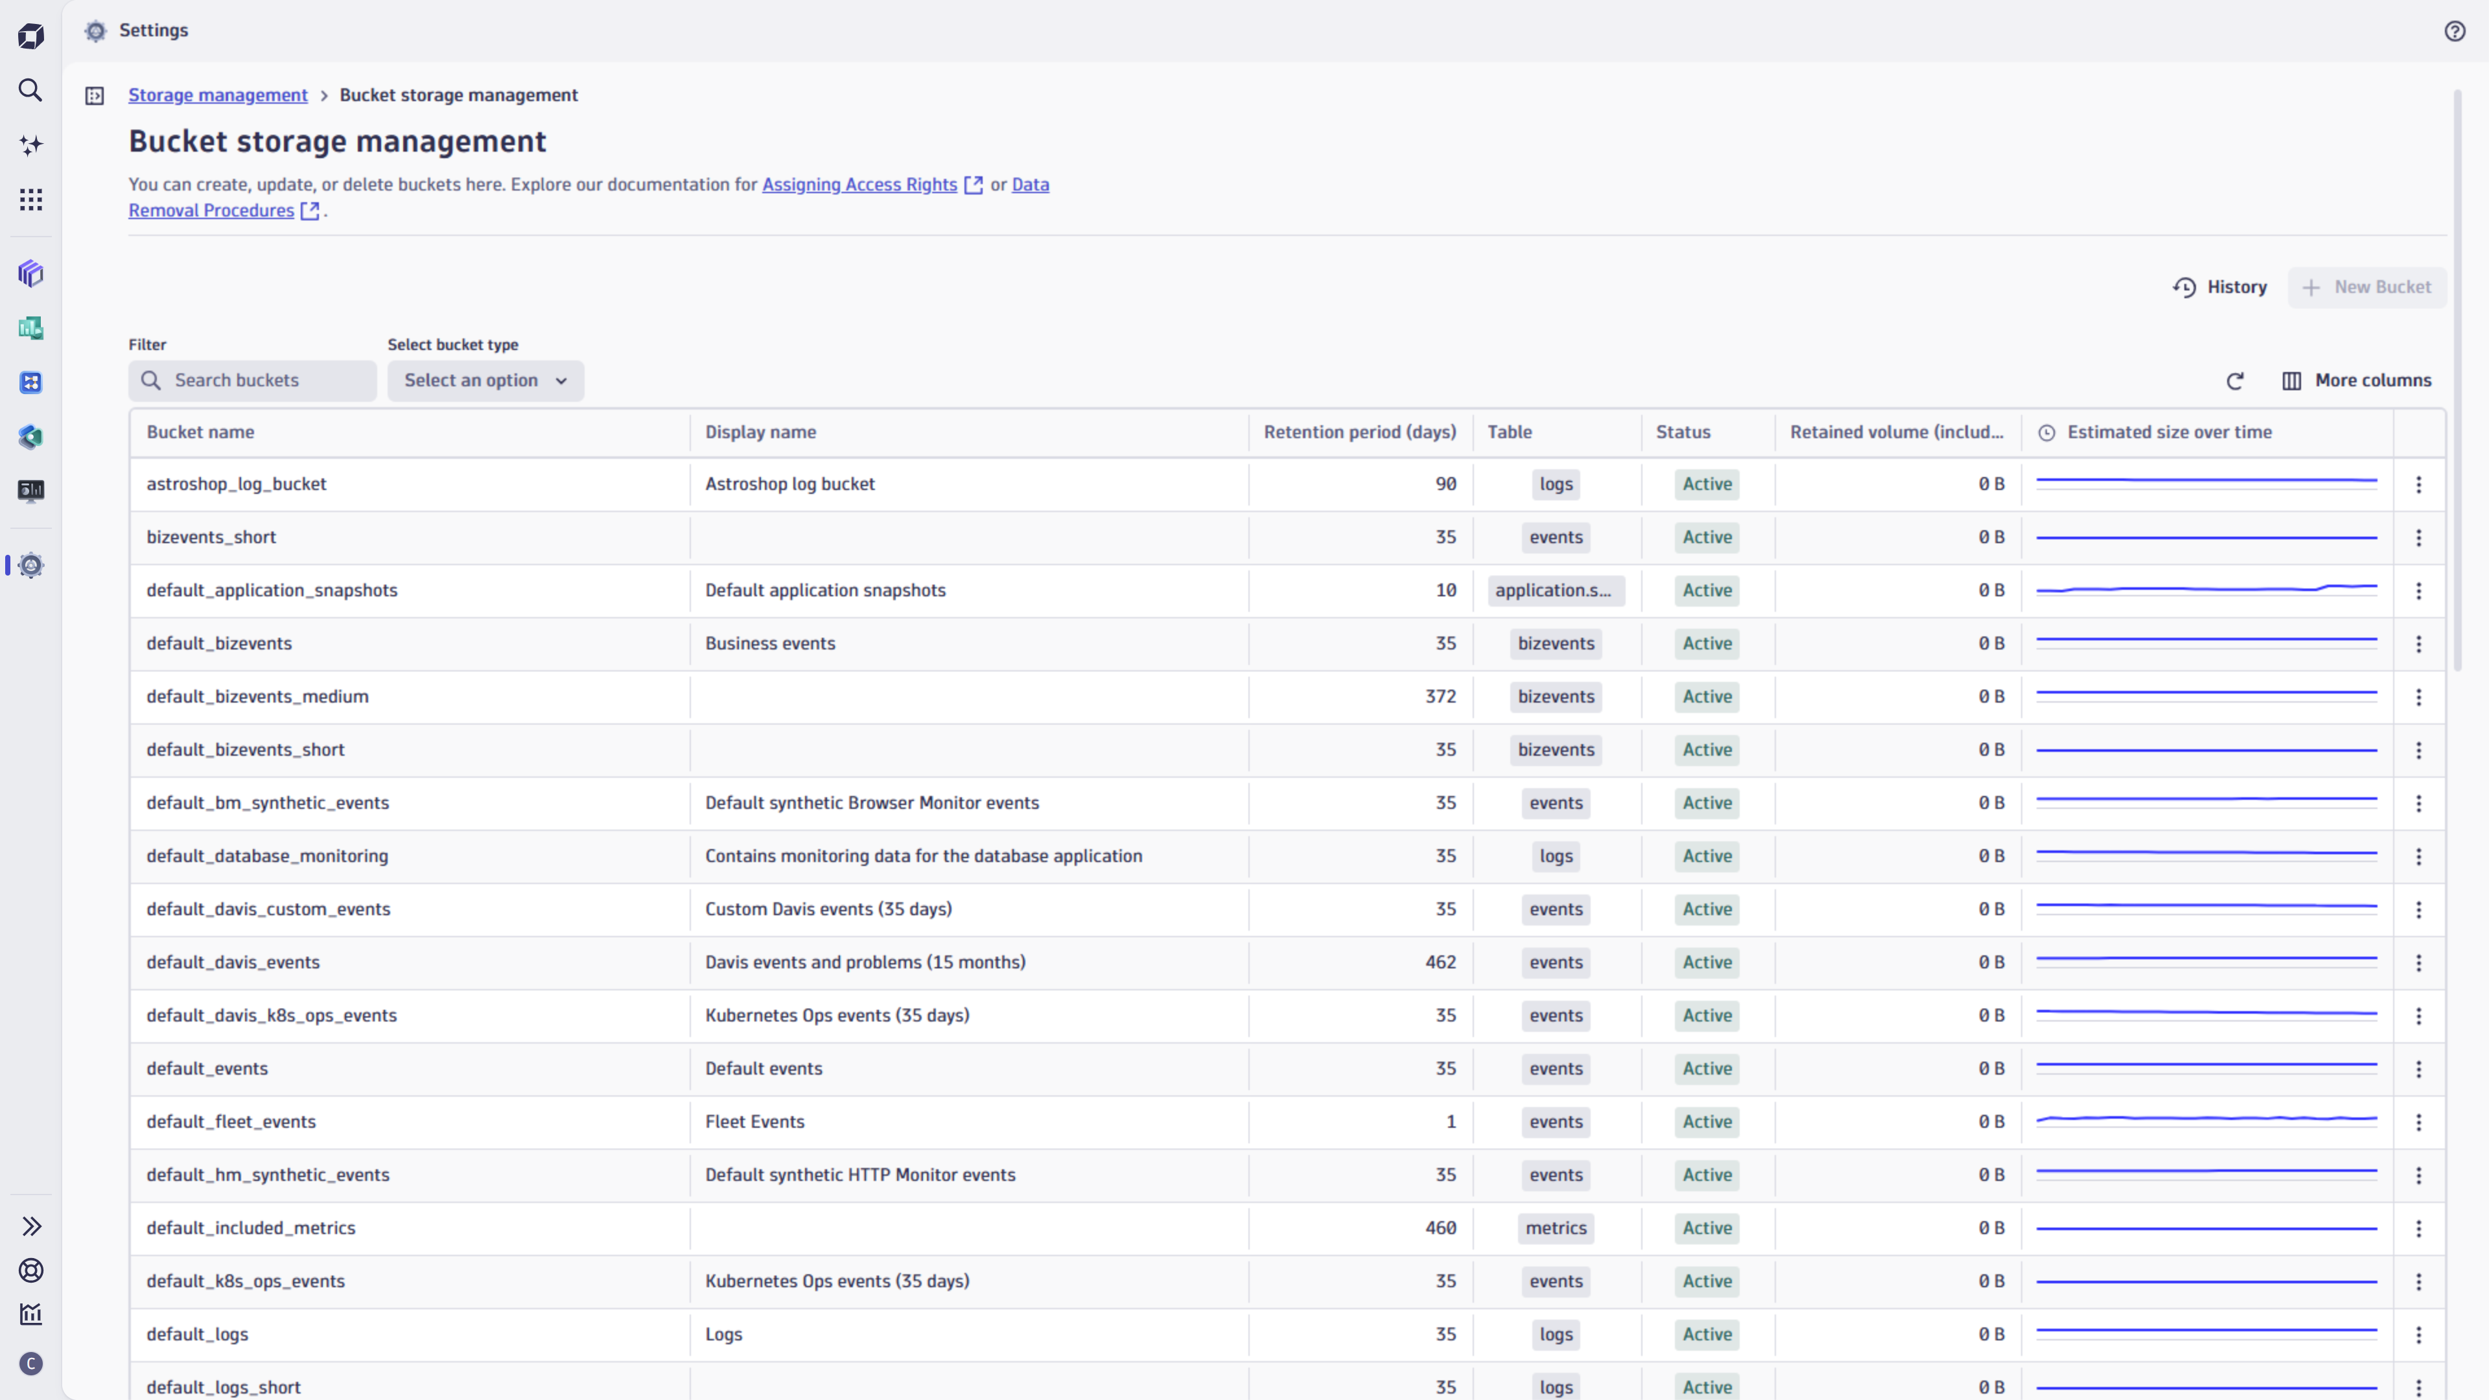Select the active Settings gear in sidebar
2489x1400 pixels.
[31, 565]
